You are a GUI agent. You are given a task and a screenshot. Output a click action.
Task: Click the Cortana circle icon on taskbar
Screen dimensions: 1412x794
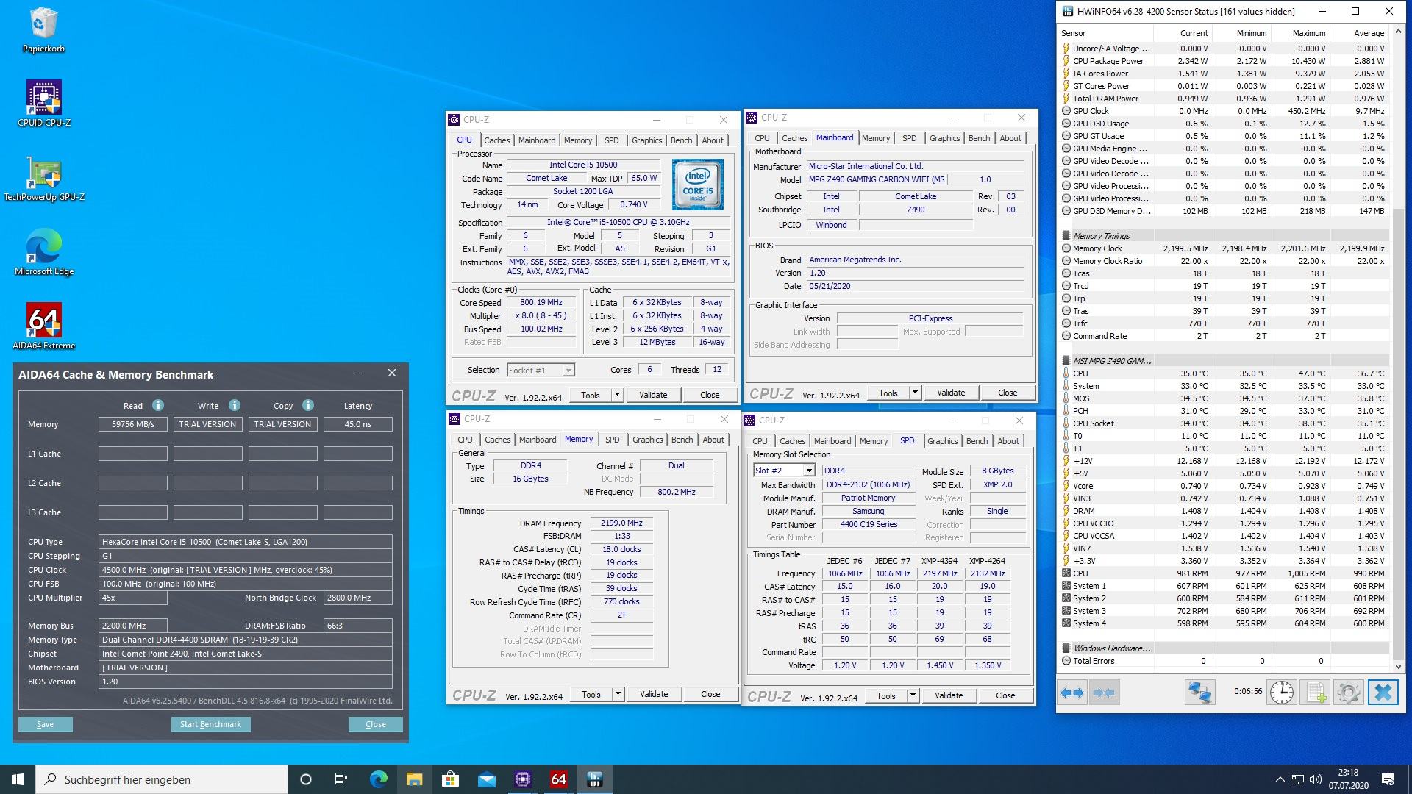pyautogui.click(x=306, y=779)
